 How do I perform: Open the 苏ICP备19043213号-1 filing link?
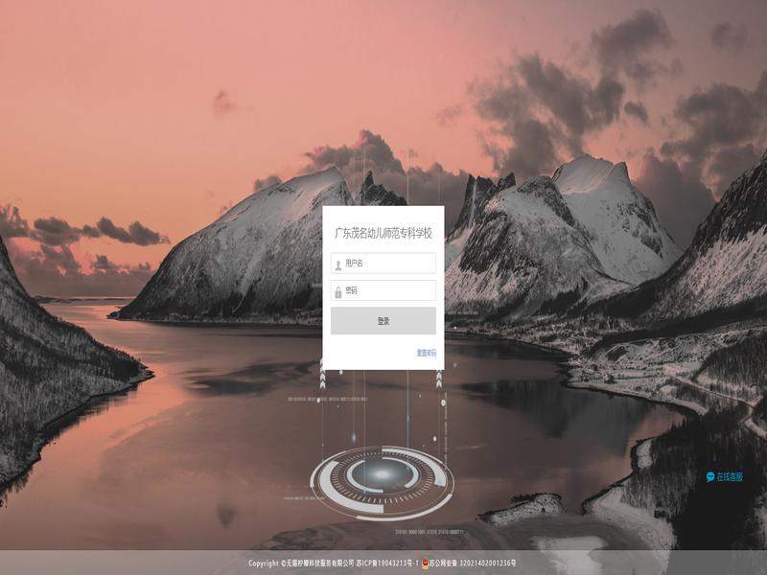pos(387,563)
